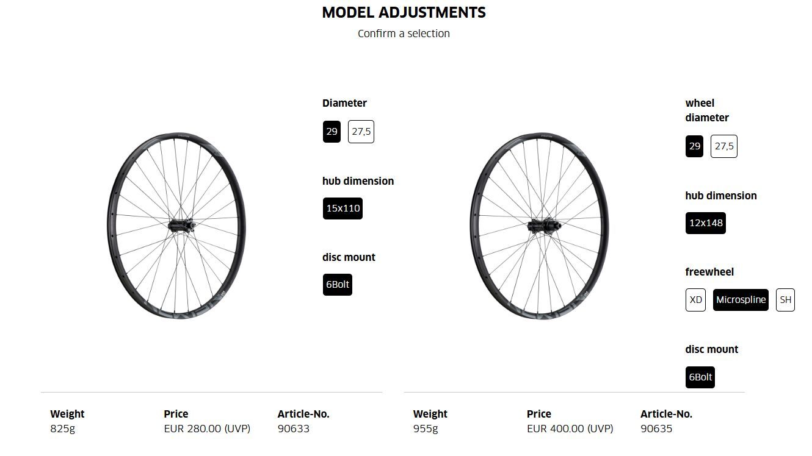Click the Confirm a selection text

click(404, 34)
